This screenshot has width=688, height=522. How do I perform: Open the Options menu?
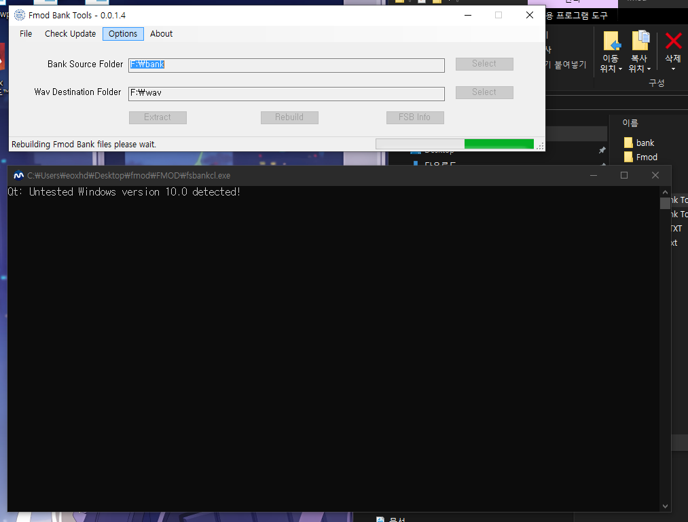coord(123,34)
